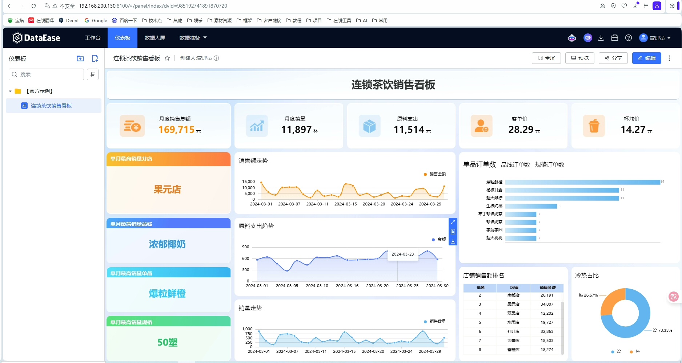The width and height of the screenshot is (682, 363).
Task: Open the help question mark icon
Action: click(x=629, y=38)
